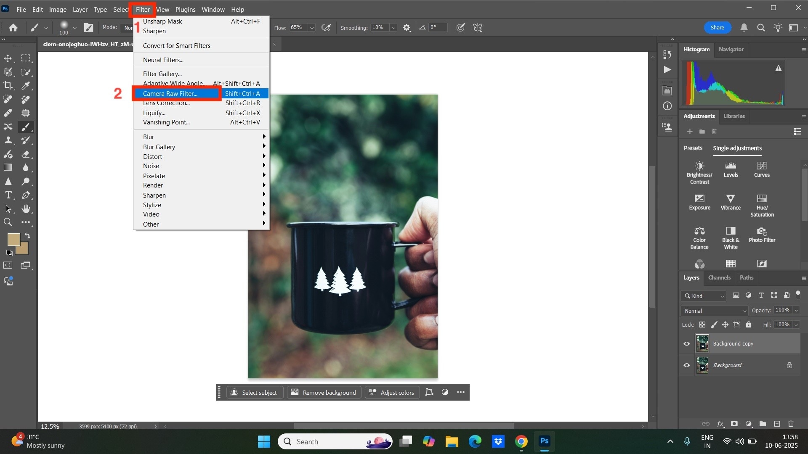Select the Path Selection tool

(x=8, y=209)
